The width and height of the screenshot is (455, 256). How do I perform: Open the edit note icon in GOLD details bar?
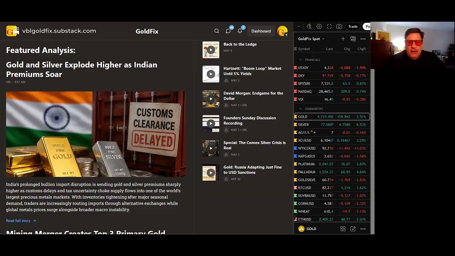353,229
